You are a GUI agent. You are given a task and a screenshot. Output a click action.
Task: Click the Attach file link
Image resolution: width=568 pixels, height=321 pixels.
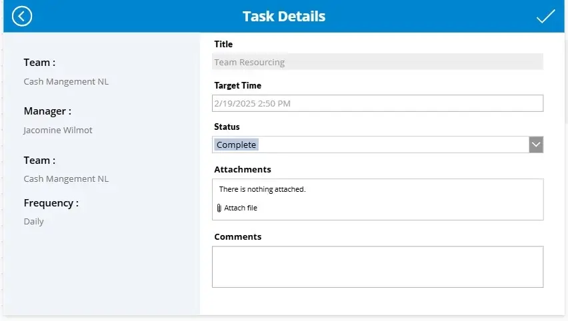tap(241, 208)
